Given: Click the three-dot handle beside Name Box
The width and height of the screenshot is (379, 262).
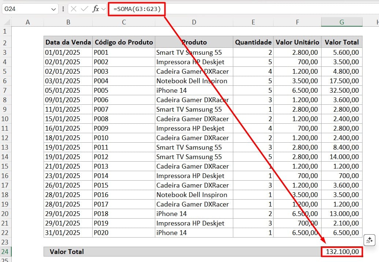Looking at the screenshot, I should coord(63,9).
